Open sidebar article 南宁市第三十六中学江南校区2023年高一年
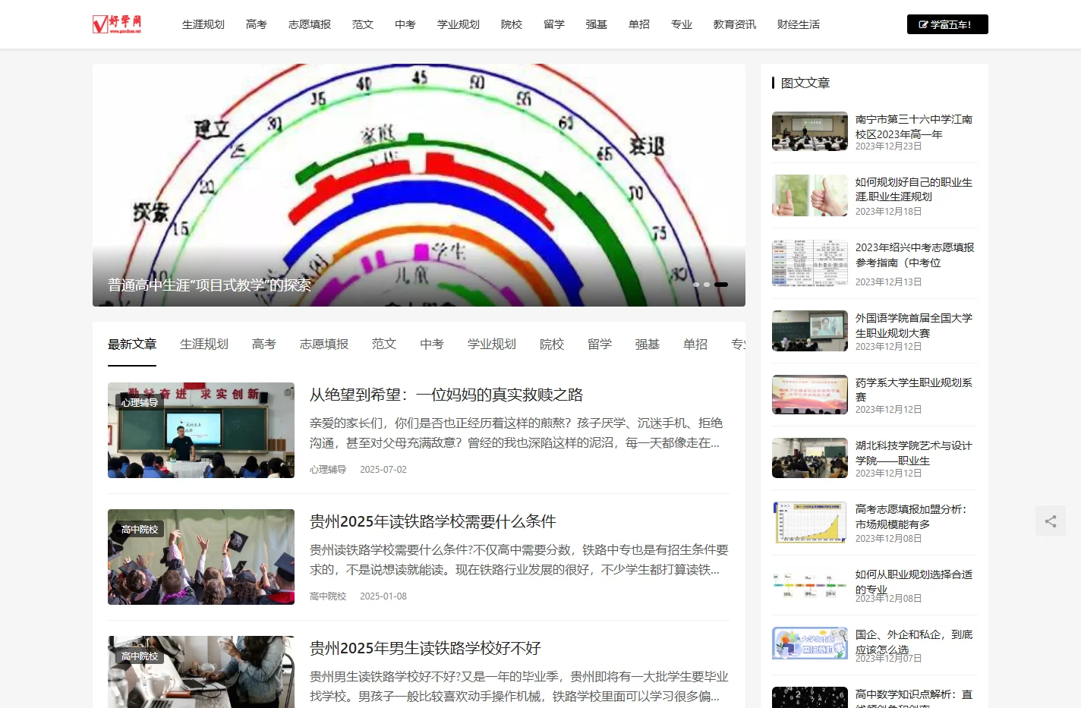The height and width of the screenshot is (708, 1081). pos(914,127)
